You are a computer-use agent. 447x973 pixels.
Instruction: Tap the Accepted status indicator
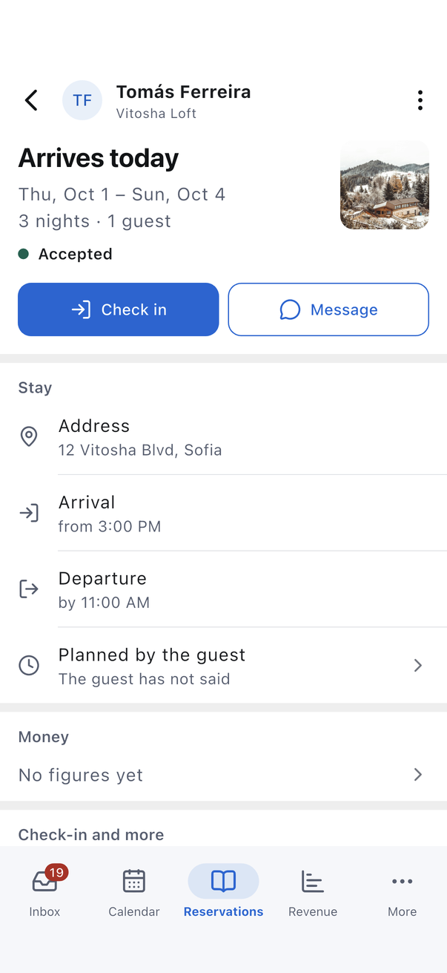(x=65, y=254)
